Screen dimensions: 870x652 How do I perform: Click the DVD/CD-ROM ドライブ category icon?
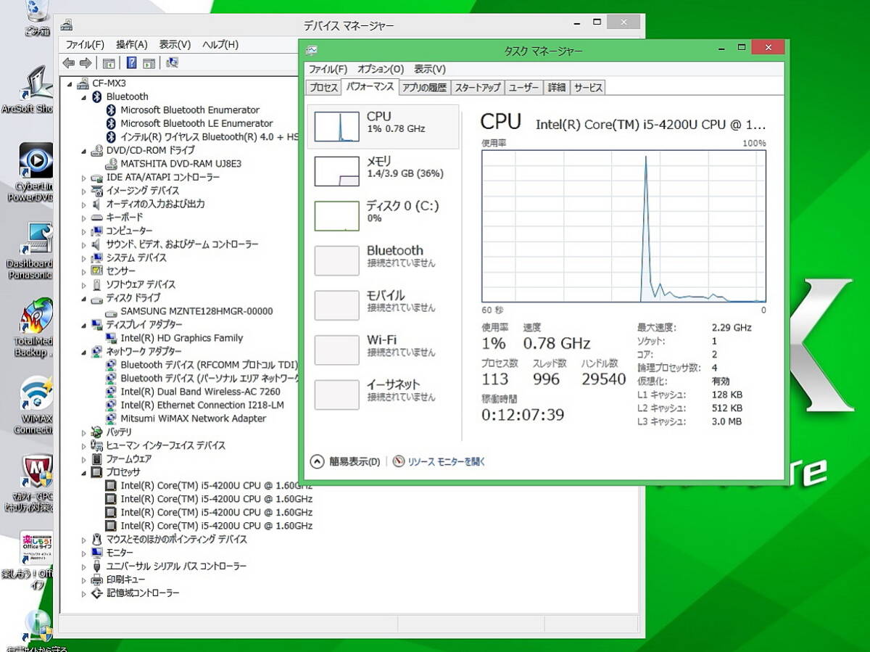[x=97, y=151]
